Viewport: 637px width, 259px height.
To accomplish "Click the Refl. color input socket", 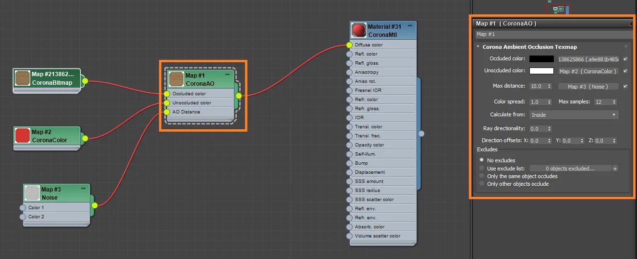I will tap(349, 54).
